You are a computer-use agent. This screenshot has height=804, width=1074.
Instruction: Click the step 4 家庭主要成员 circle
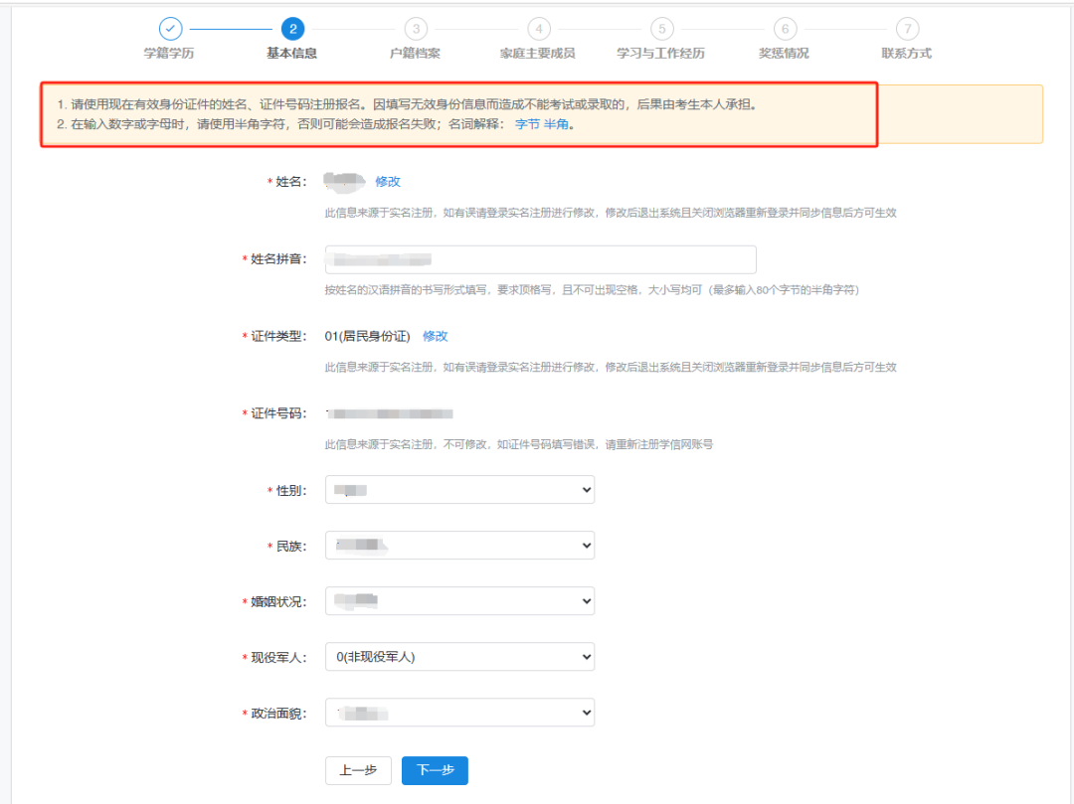pos(538,29)
